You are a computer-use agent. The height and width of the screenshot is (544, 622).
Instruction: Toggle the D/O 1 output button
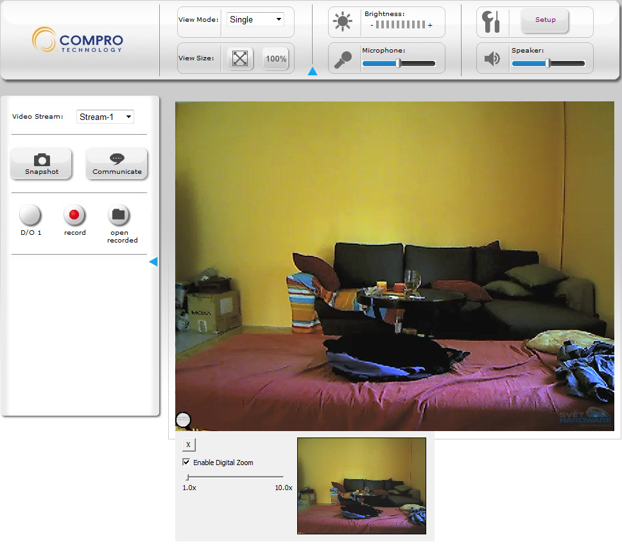(x=30, y=215)
